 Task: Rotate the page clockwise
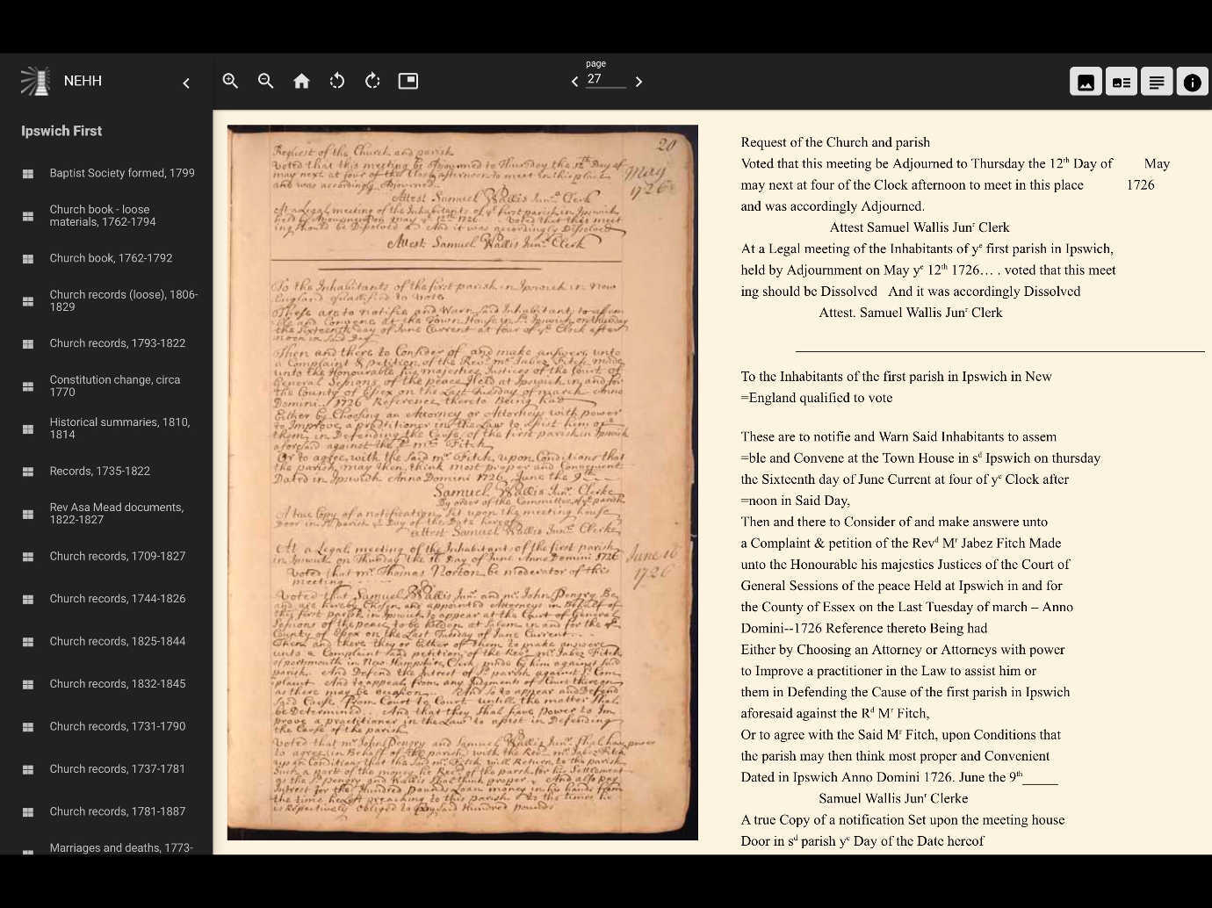372,81
